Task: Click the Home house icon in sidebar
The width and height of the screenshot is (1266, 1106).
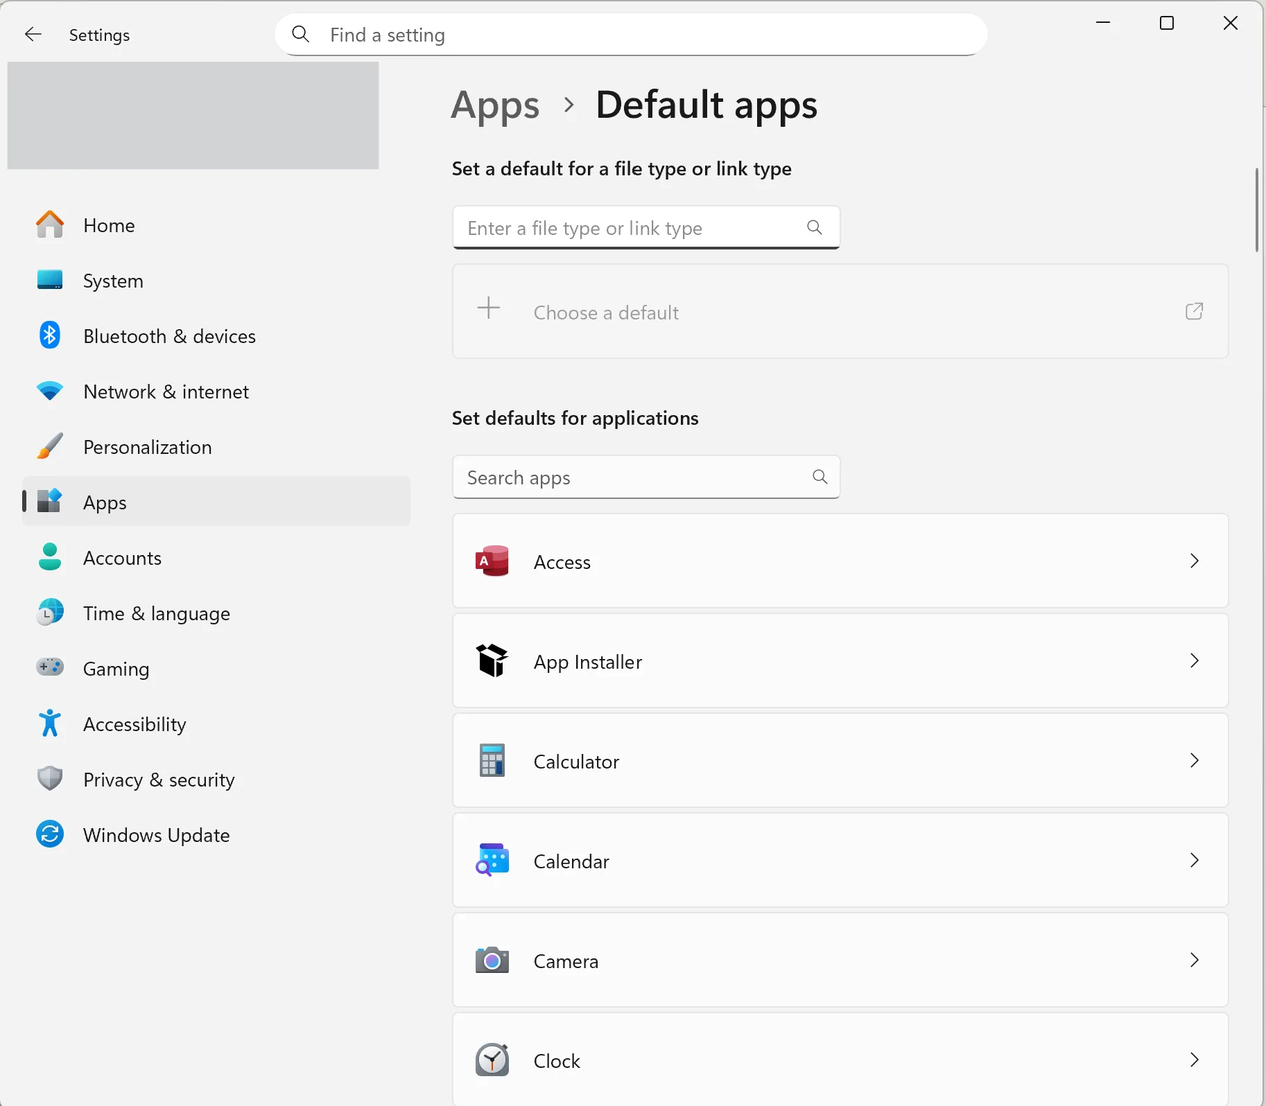Action: pyautogui.click(x=50, y=225)
